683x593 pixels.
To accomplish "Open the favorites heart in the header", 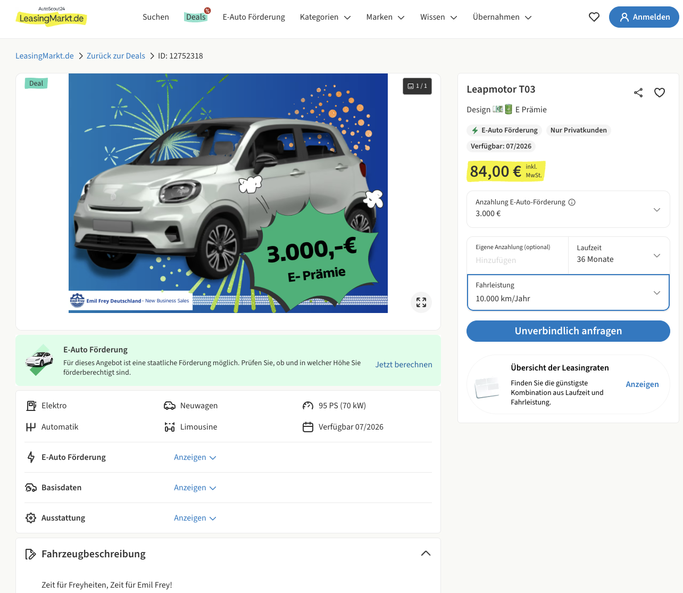I will click(x=594, y=17).
